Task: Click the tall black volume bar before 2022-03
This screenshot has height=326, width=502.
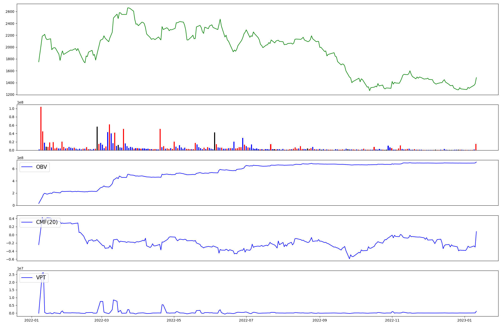Action: coord(97,138)
